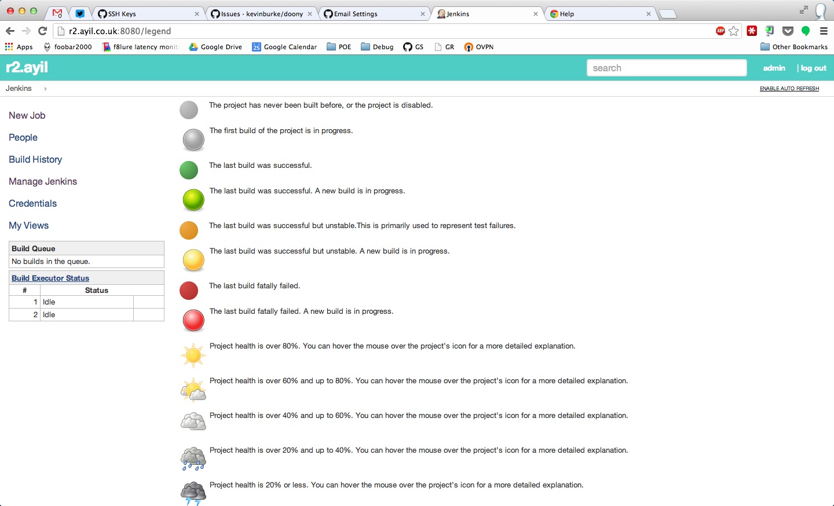Click the yellow unstable in-progress ball
The height and width of the screenshot is (506, 834).
pos(193,261)
